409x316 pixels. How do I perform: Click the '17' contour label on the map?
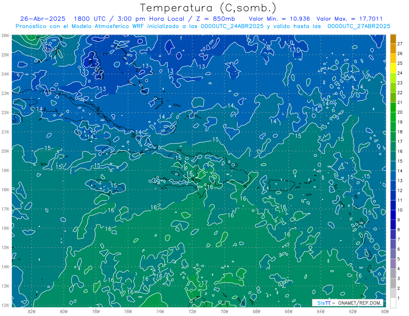click(204, 283)
